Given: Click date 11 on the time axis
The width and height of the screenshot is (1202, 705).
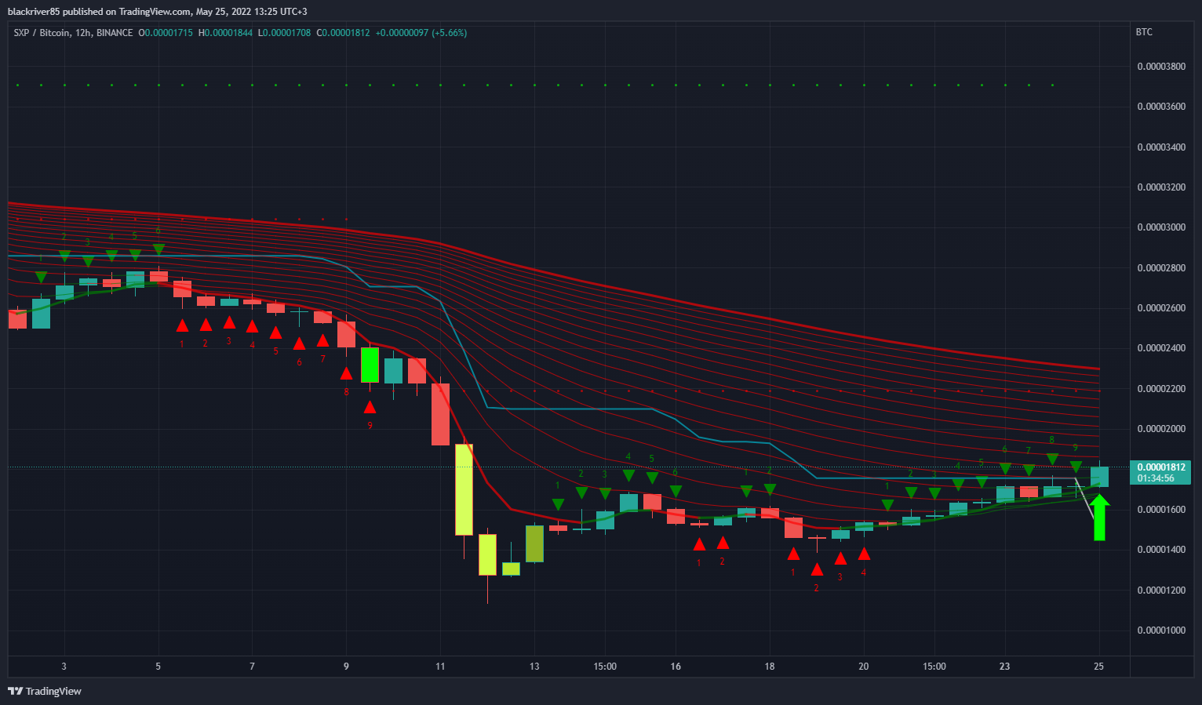Looking at the screenshot, I should pos(440,667).
